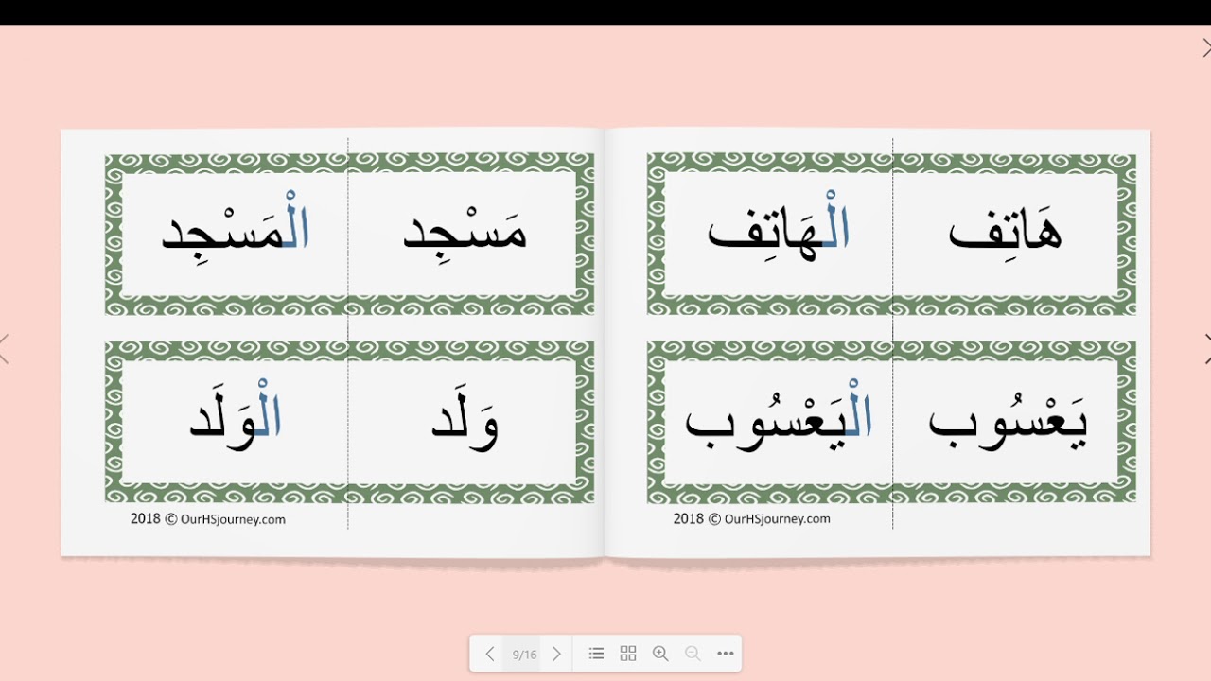The image size is (1211, 681).
Task: Click right page '2018 © OurHSjourney.com' text
Action: [752, 519]
